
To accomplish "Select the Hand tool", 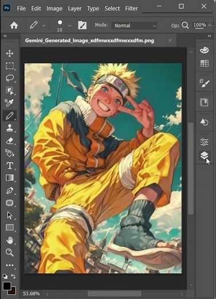I will (10, 240).
